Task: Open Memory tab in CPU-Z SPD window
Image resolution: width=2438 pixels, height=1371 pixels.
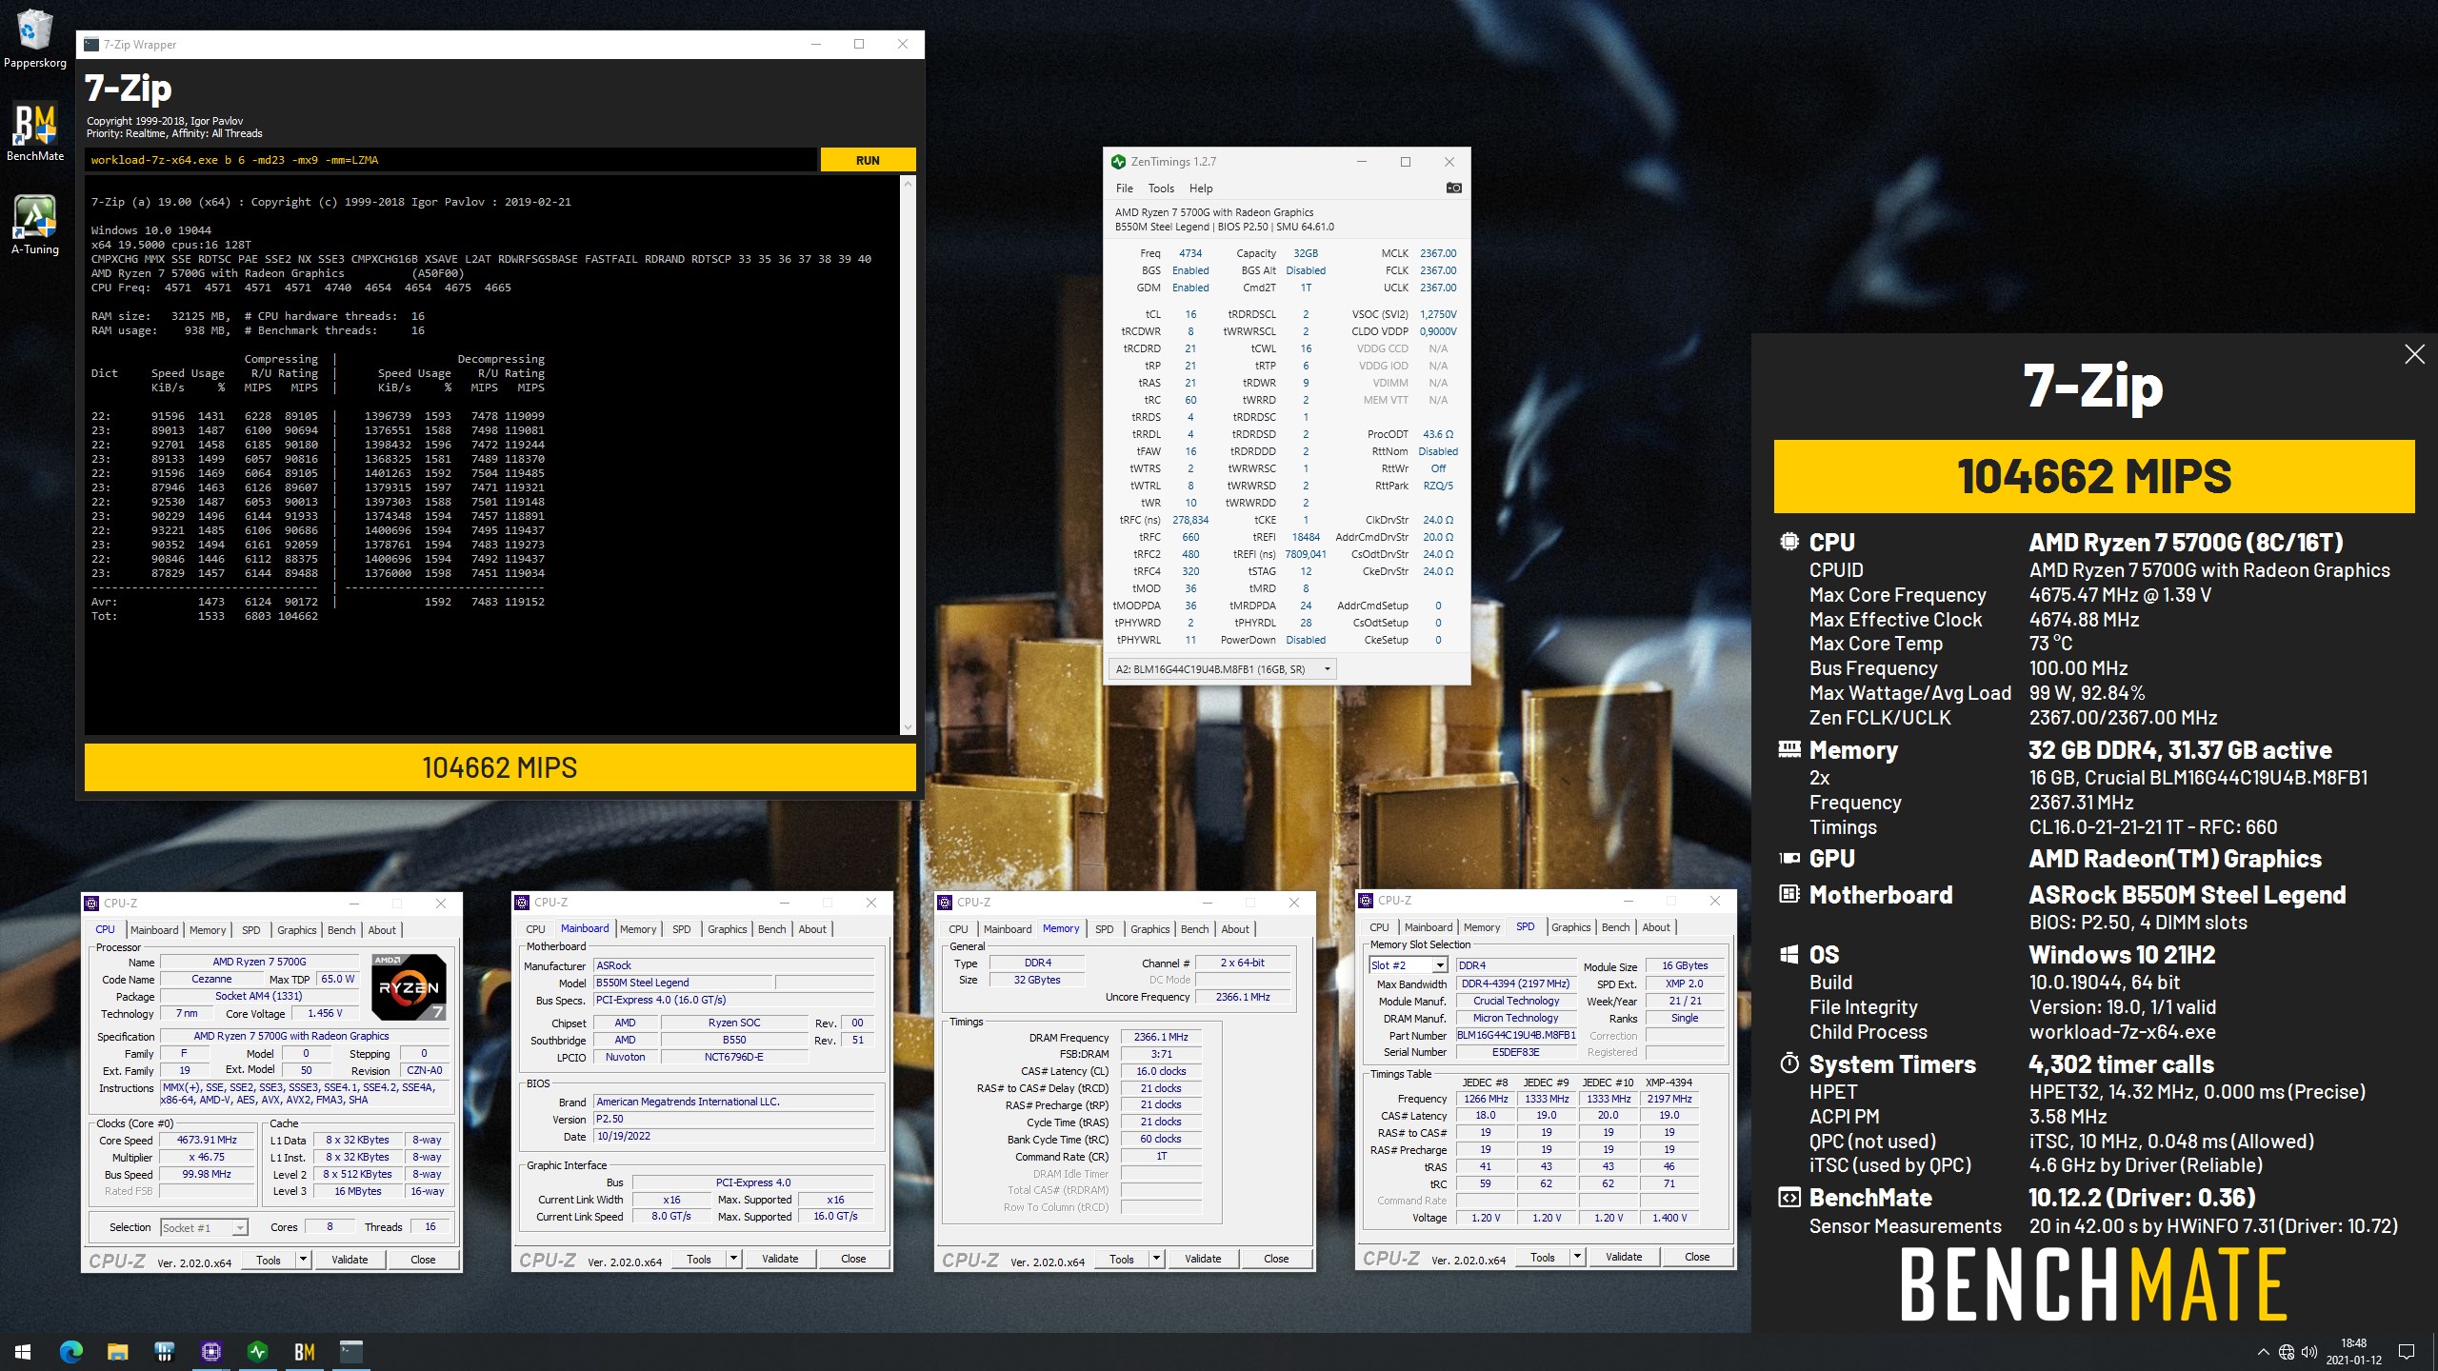Action: (1482, 927)
